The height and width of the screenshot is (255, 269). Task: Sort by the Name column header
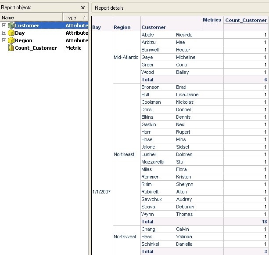pos(32,17)
